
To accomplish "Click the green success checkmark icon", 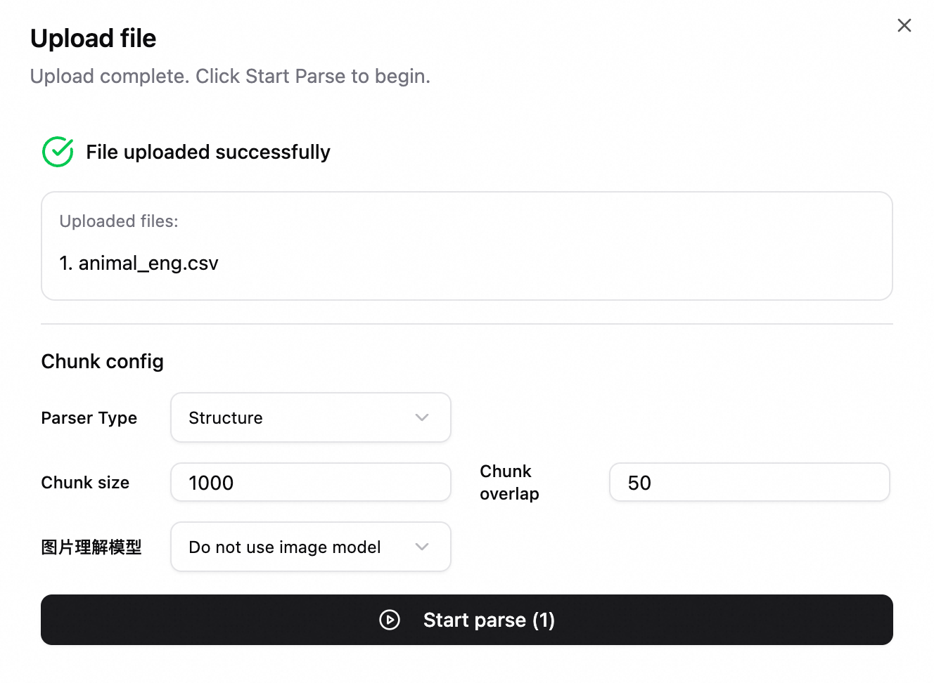I will [58, 152].
